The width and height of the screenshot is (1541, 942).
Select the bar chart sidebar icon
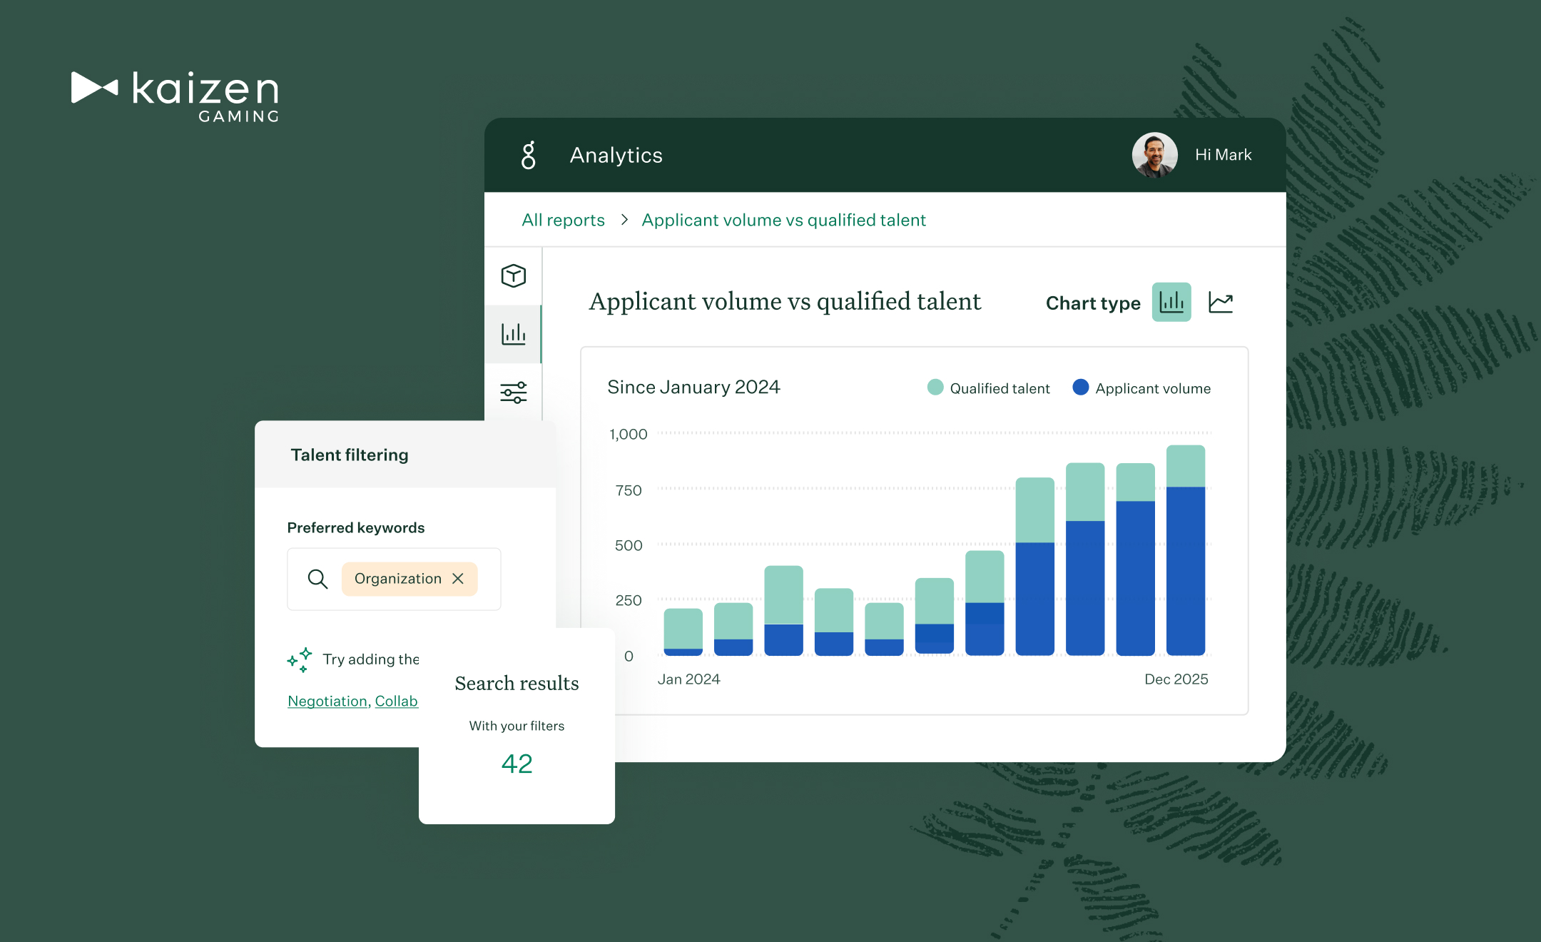pyautogui.click(x=513, y=334)
